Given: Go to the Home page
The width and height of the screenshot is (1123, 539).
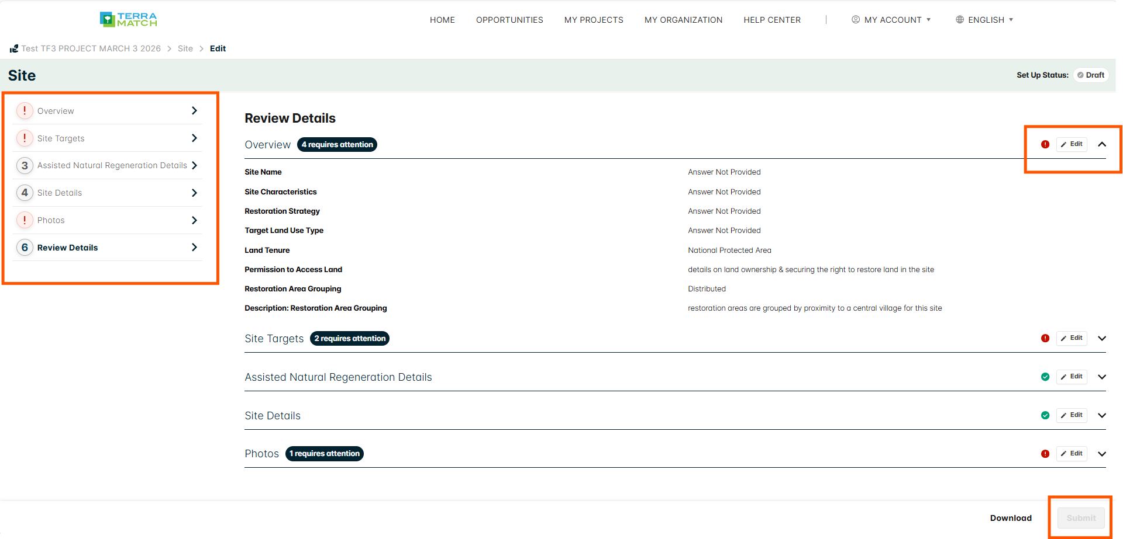Looking at the screenshot, I should [442, 20].
